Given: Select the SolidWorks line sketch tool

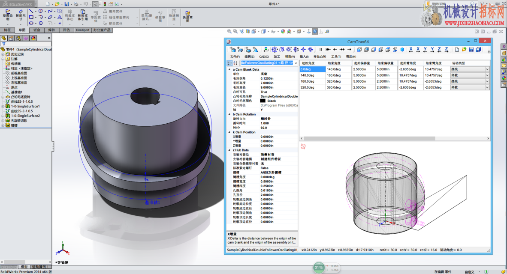Looking at the screenshot, I should click(x=31, y=11).
